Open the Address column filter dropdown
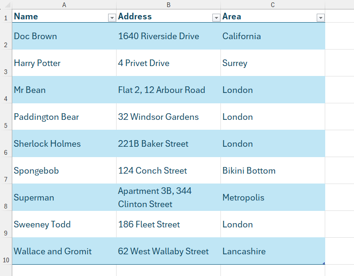Viewport: 354px width, 276px height. tap(216, 17)
